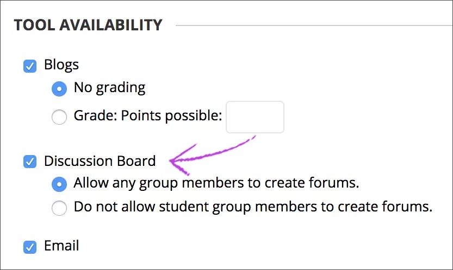
Task: Select Allow any group members radio button
Action: 59,184
